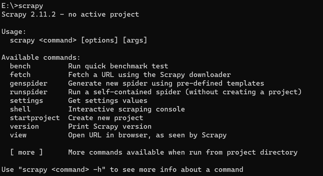Click the 'settings' command word
Image resolution: width=323 pixels, height=176 pixels.
coord(27,101)
